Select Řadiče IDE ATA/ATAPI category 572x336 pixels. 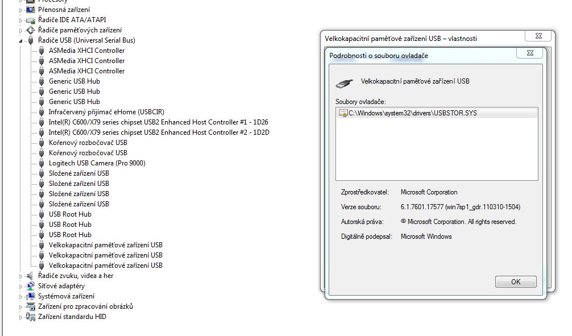(72, 20)
